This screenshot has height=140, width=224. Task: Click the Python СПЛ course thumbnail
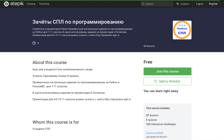[182, 30]
